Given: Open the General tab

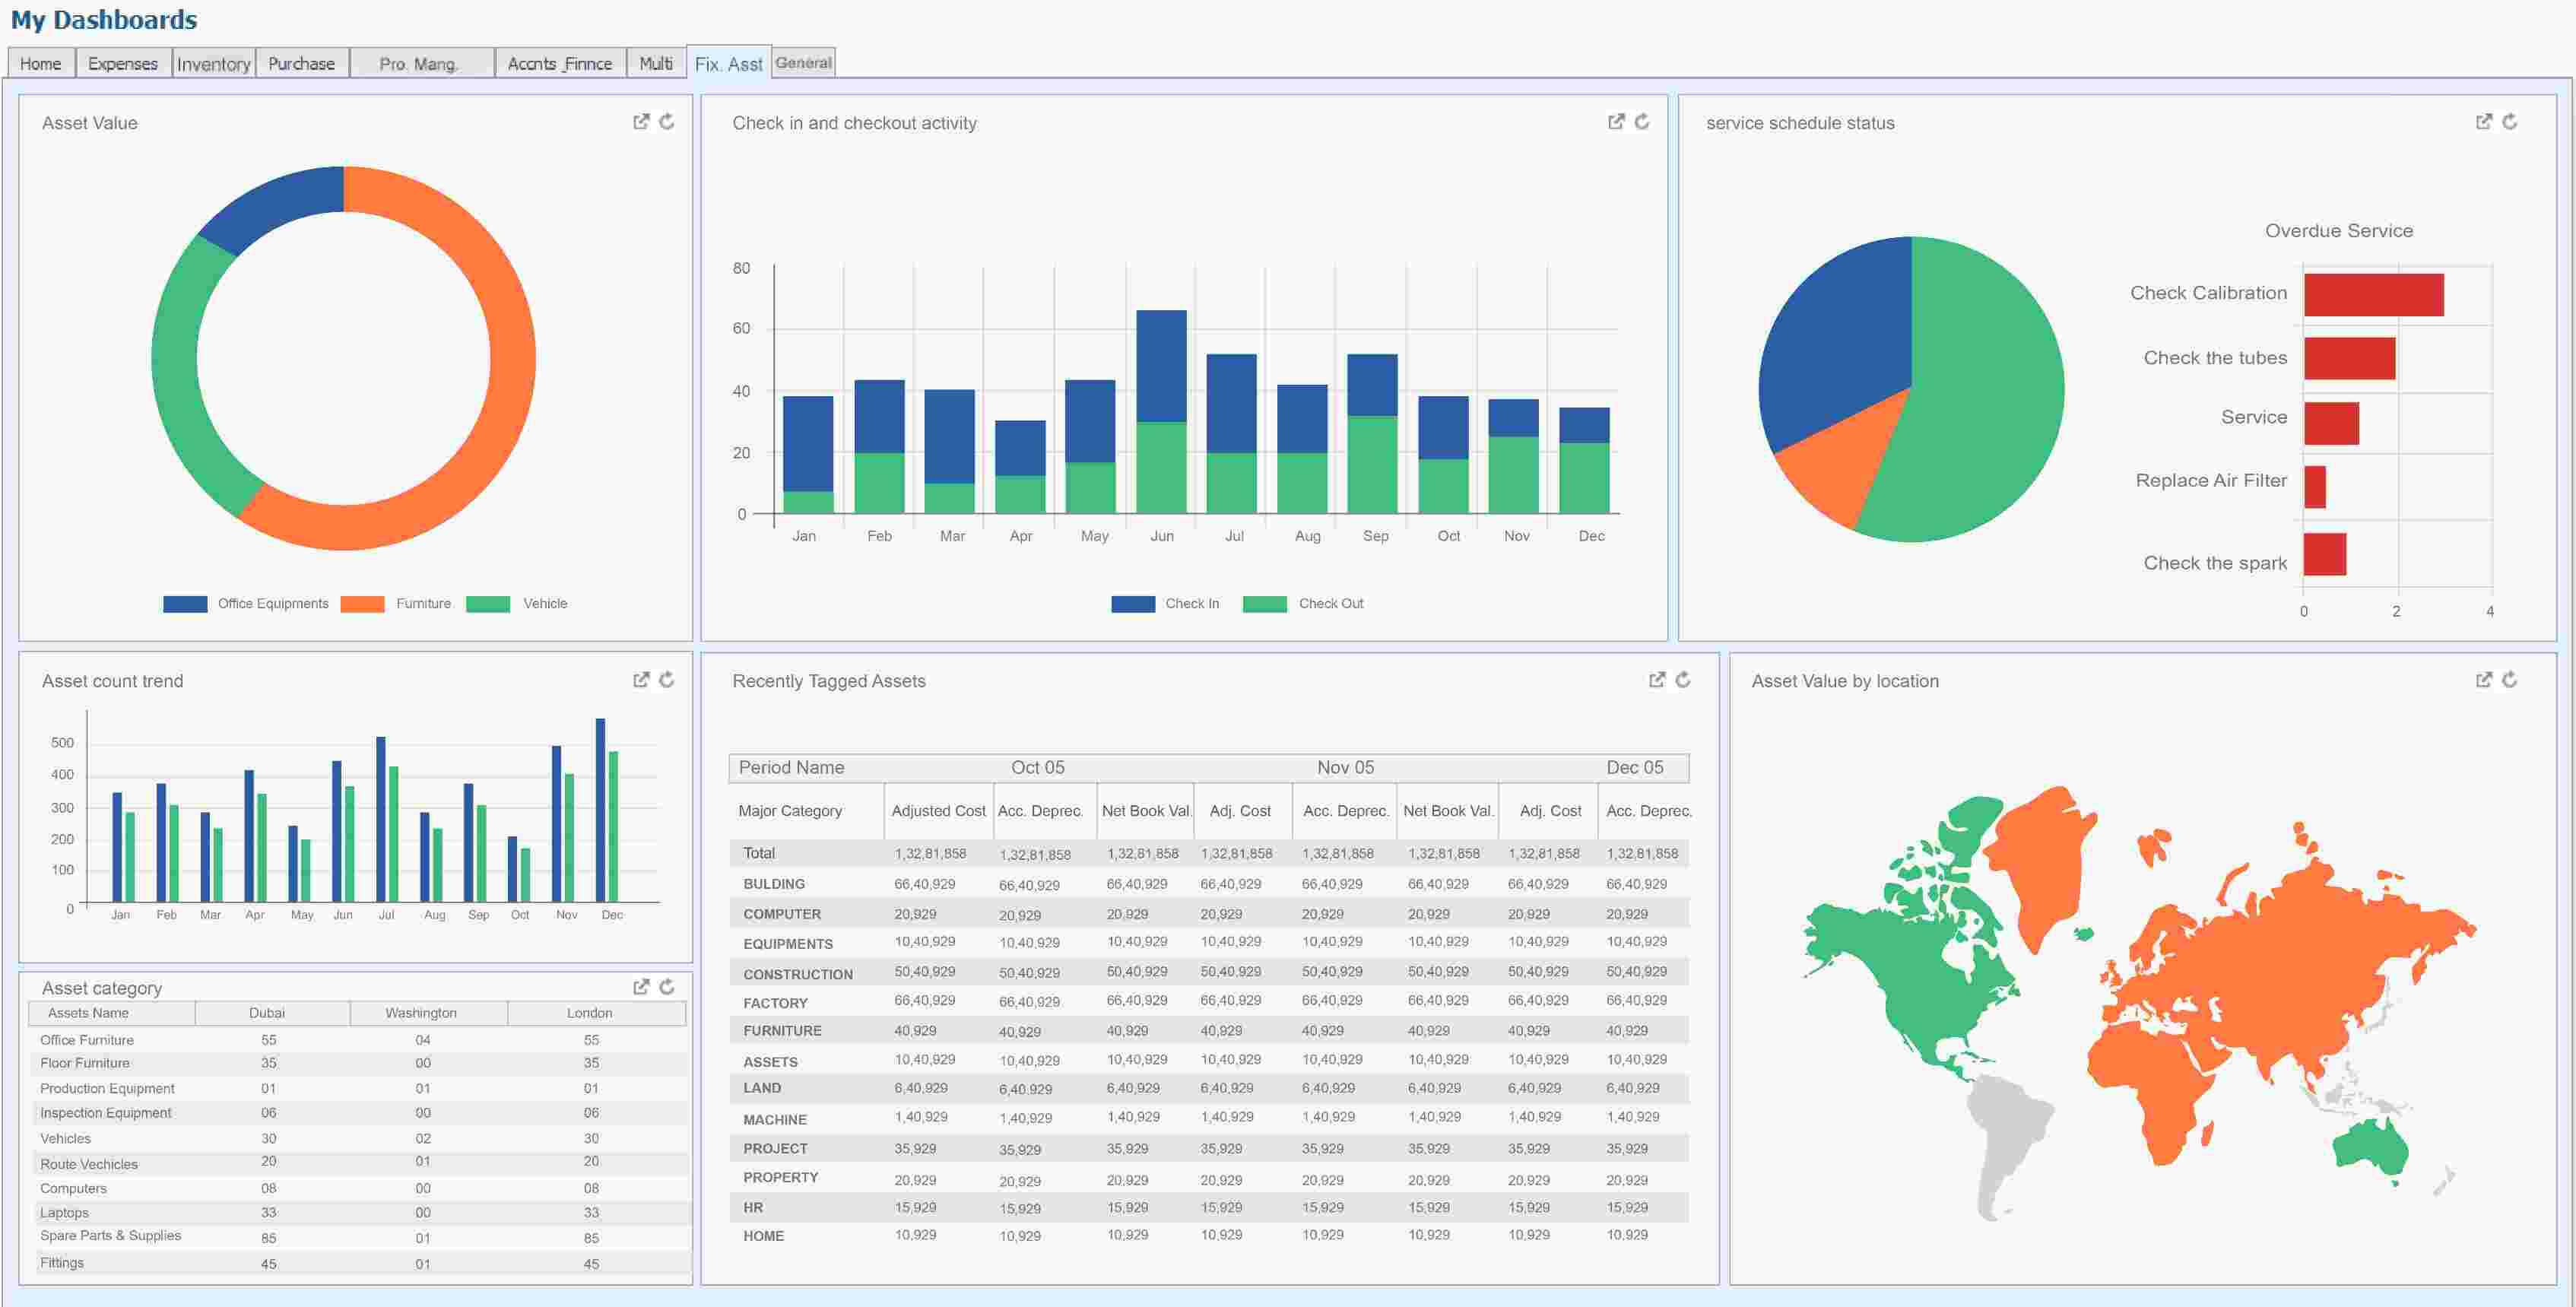Looking at the screenshot, I should pyautogui.click(x=803, y=63).
